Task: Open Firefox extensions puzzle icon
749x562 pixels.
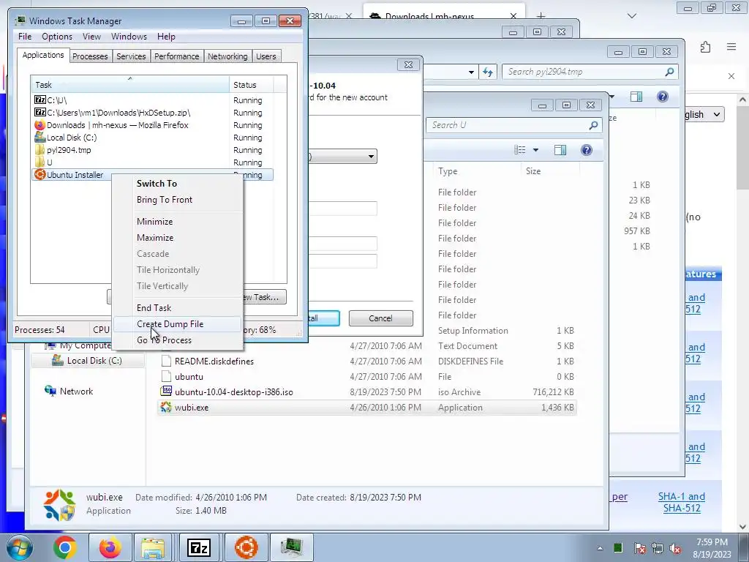Action: click(x=705, y=47)
